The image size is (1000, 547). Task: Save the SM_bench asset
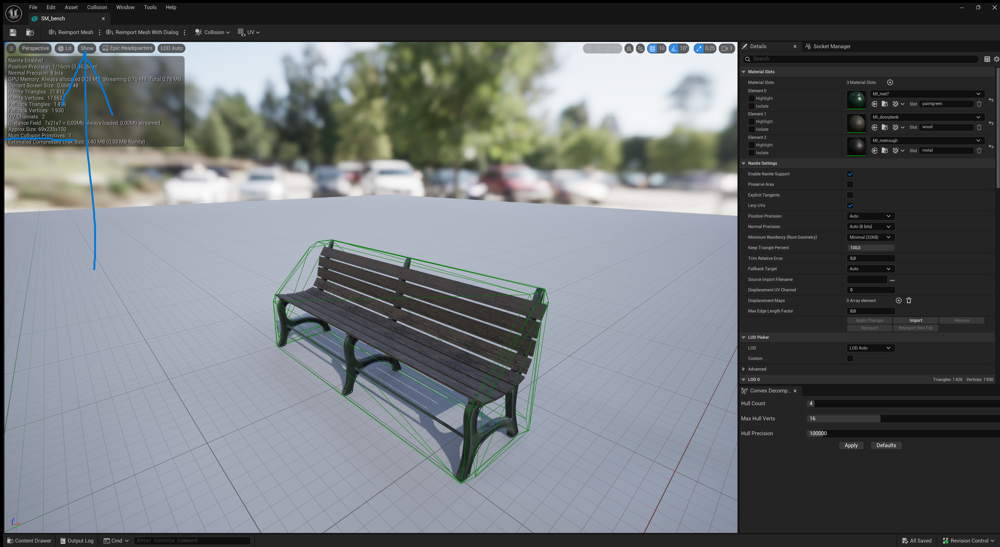tap(12, 32)
